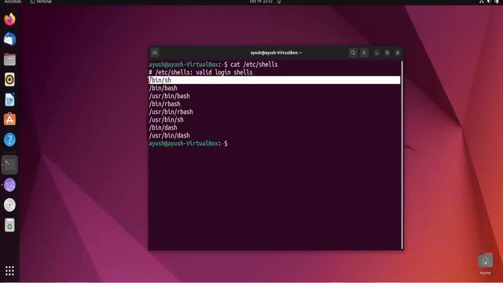
Task: Click the '# /etc/shells: valid login shells' comment
Action: pyautogui.click(x=200, y=72)
